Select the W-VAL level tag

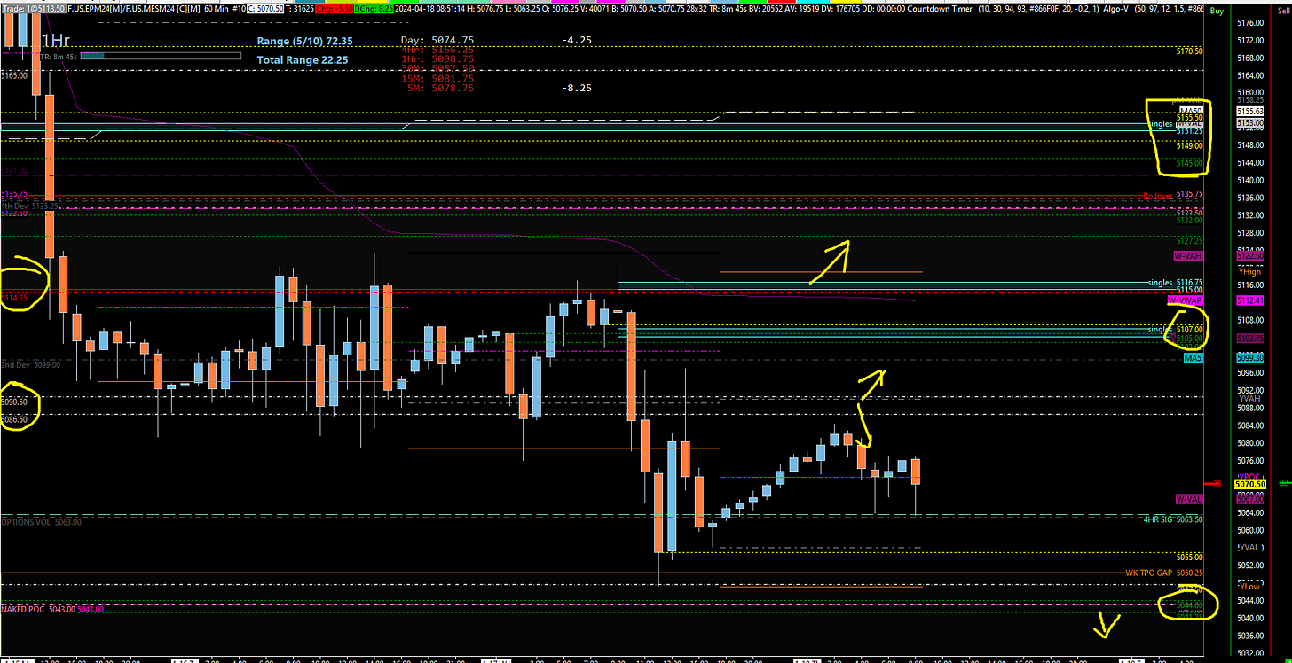[x=1189, y=499]
